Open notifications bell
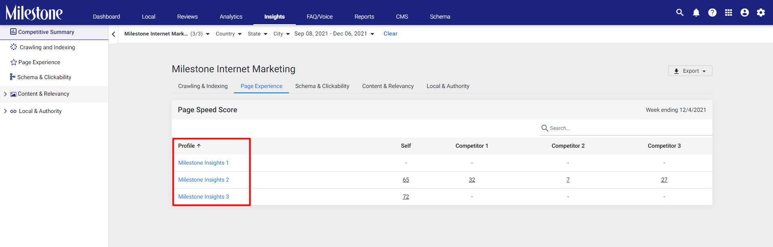 pos(696,13)
